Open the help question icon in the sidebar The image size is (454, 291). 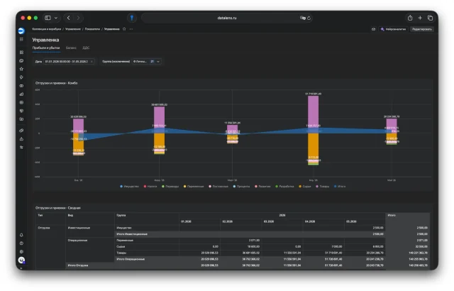point(21,243)
